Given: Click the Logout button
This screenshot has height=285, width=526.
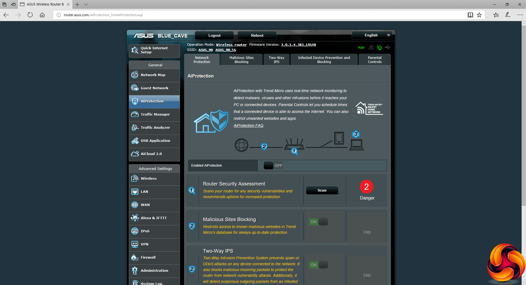Looking at the screenshot, I should point(214,35).
